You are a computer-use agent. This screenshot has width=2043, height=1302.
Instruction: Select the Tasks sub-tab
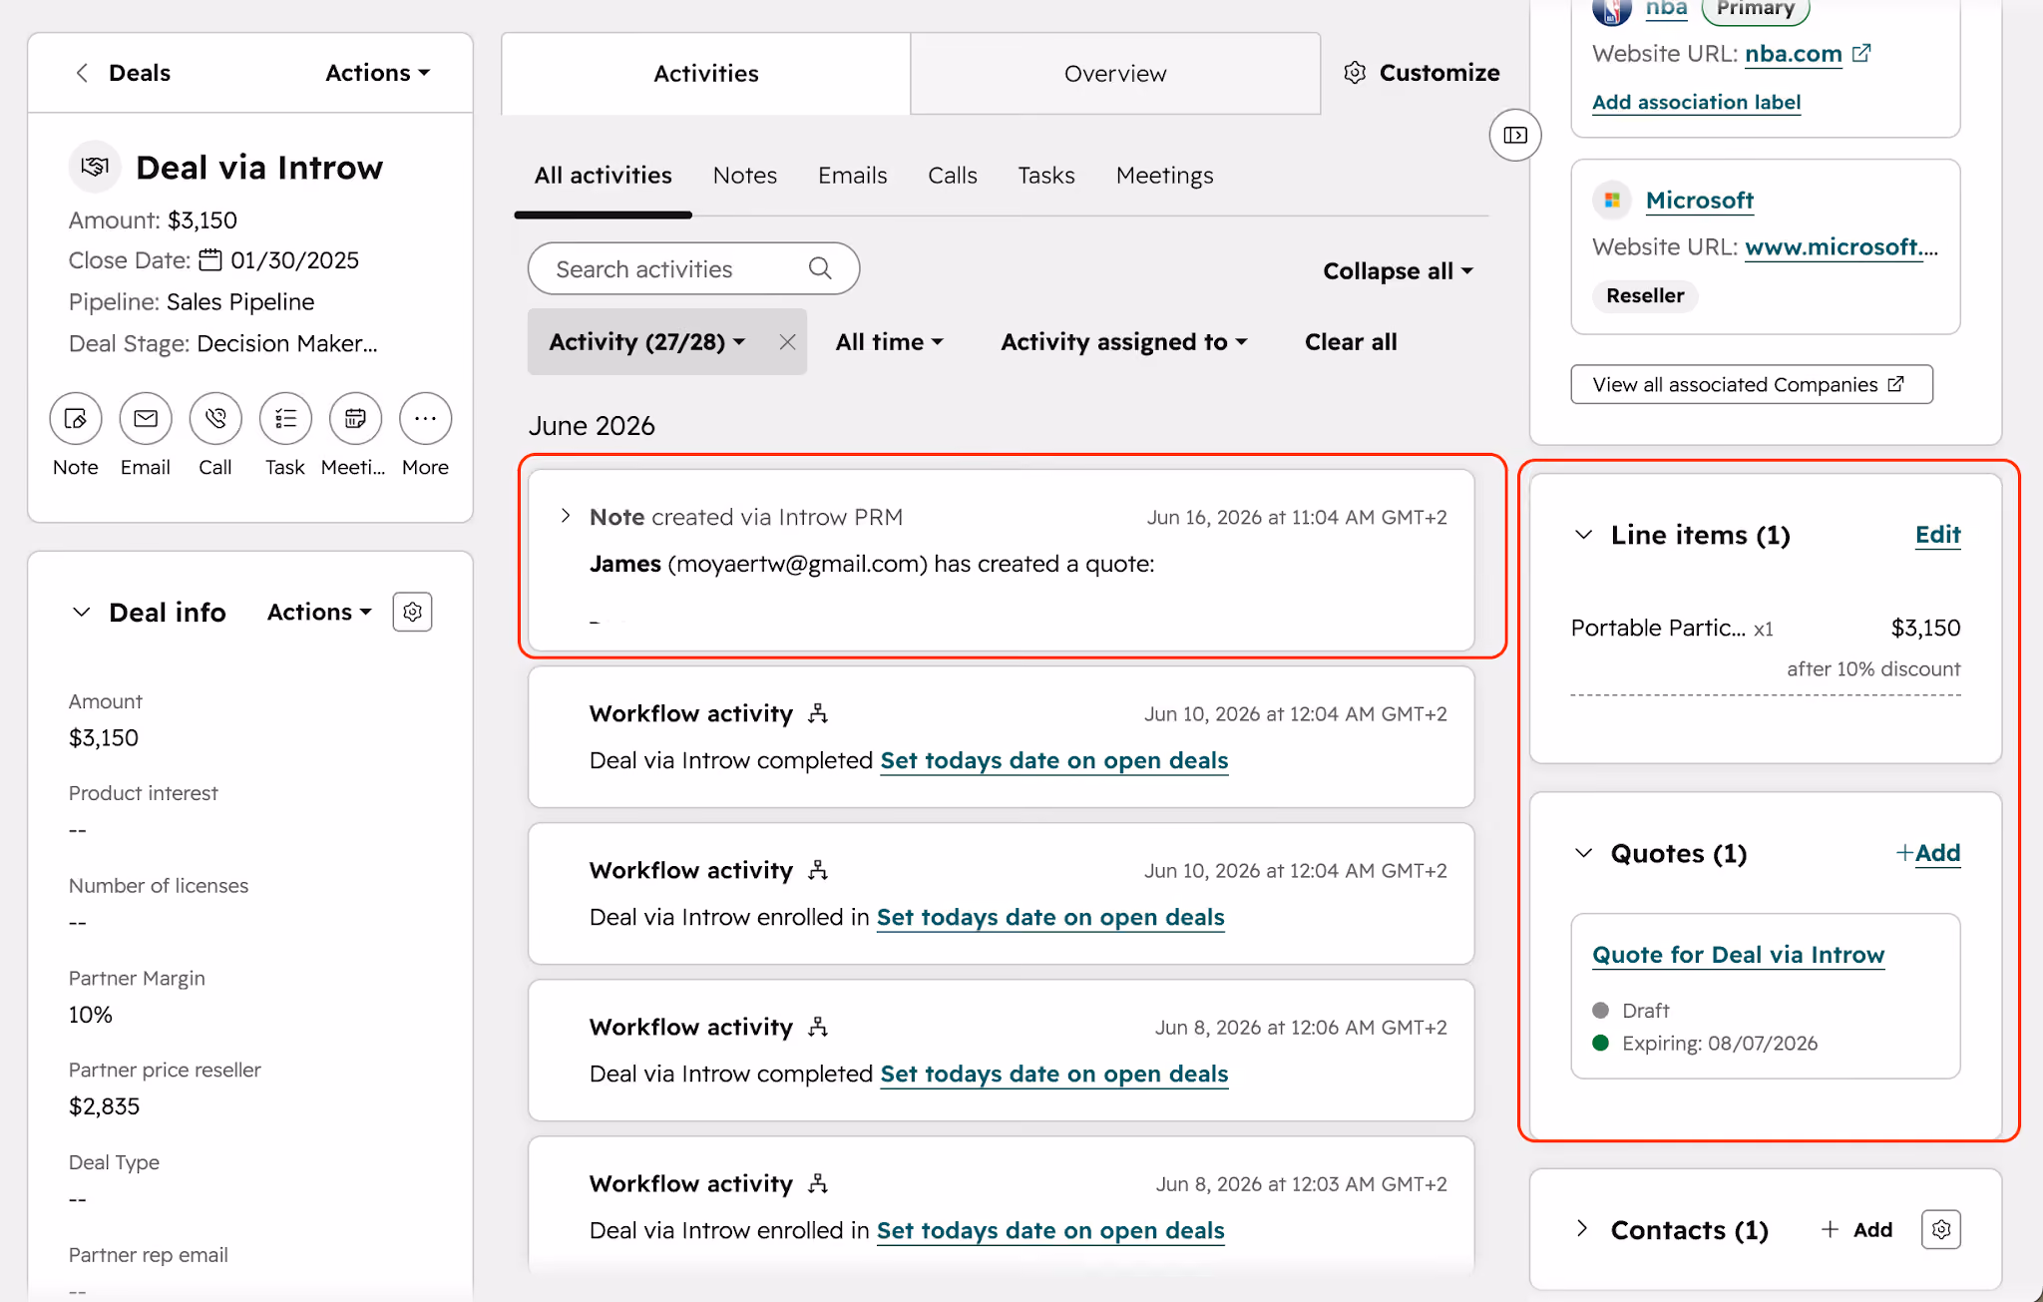1046,176
